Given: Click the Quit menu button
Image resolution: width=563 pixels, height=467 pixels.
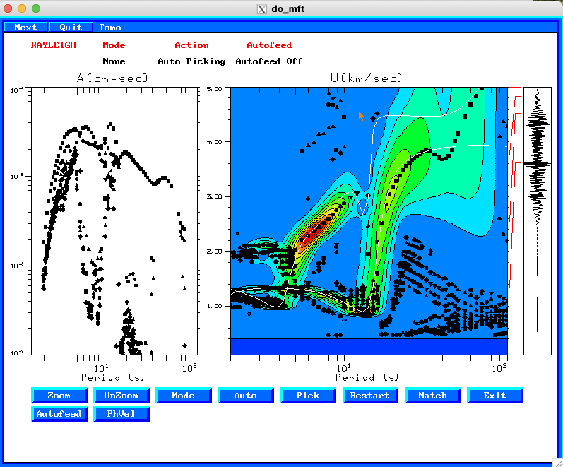Looking at the screenshot, I should point(71,27).
